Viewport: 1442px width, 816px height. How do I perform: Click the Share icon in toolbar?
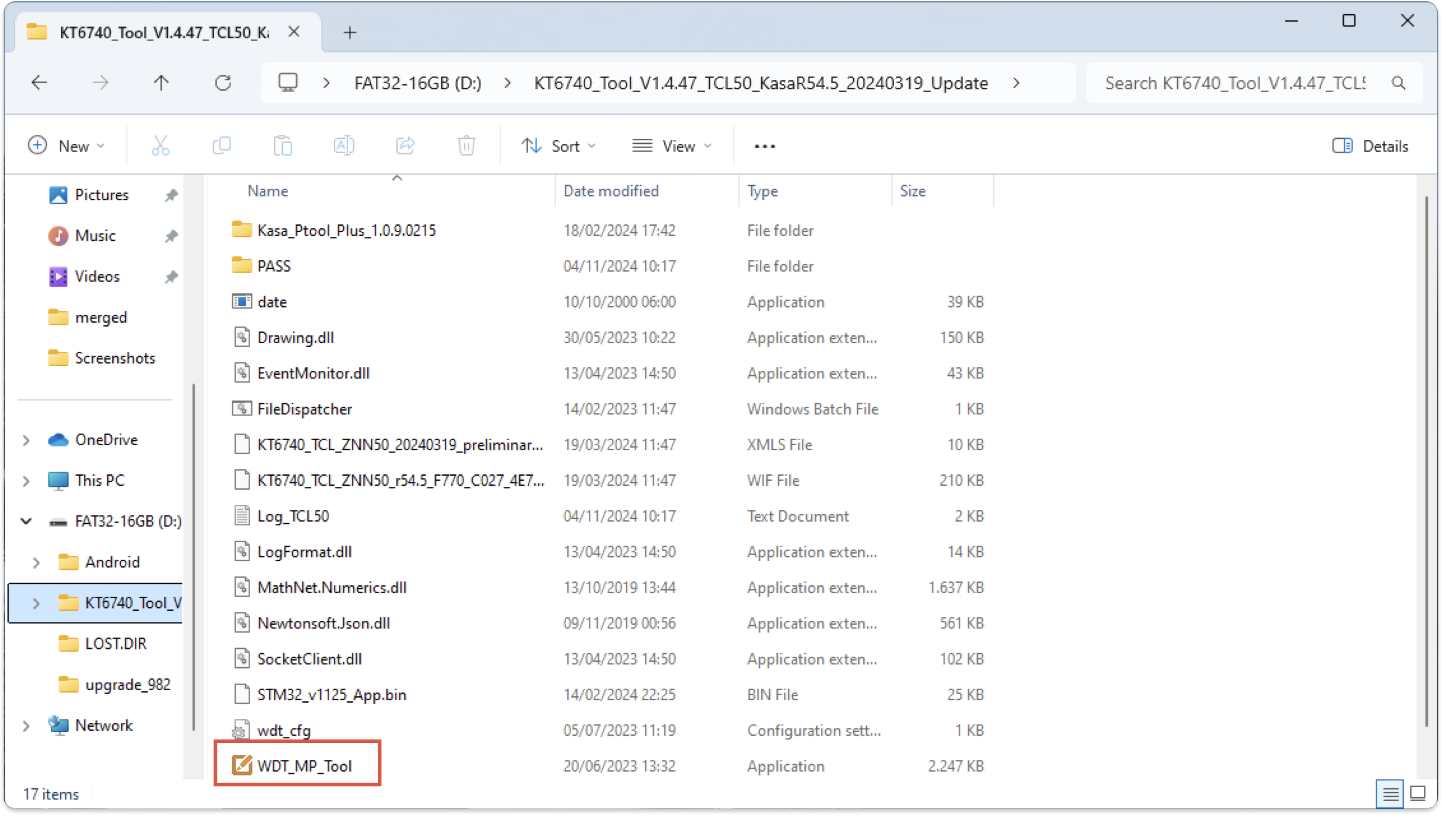(x=405, y=146)
